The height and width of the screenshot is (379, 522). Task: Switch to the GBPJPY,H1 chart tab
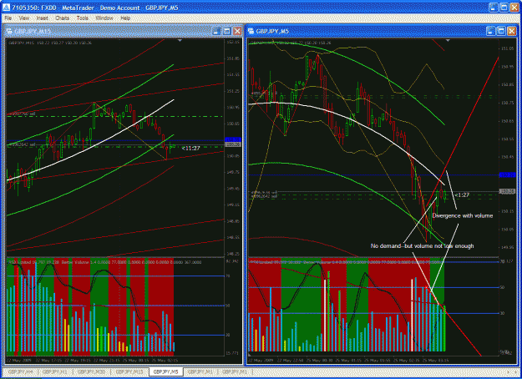55,371
